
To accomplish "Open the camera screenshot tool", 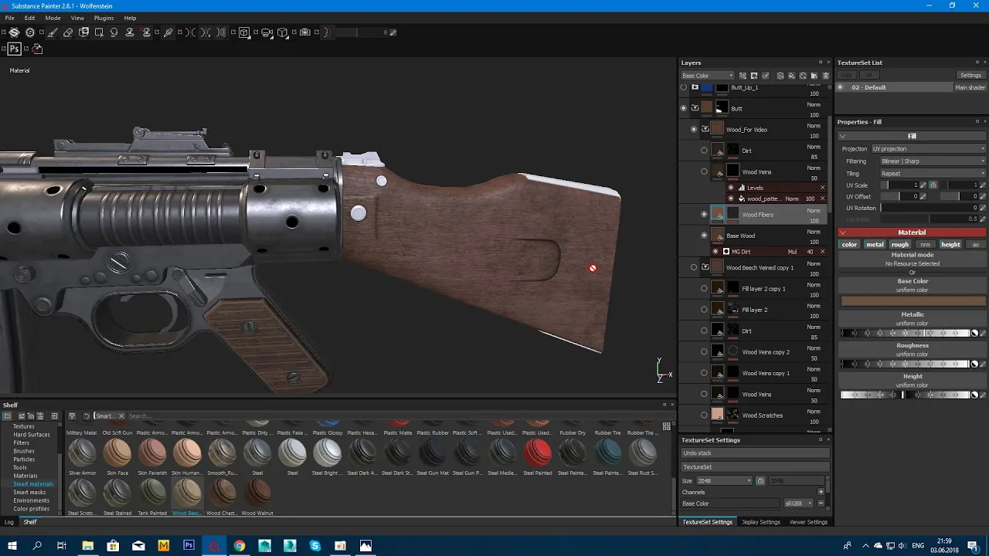I will click(305, 32).
